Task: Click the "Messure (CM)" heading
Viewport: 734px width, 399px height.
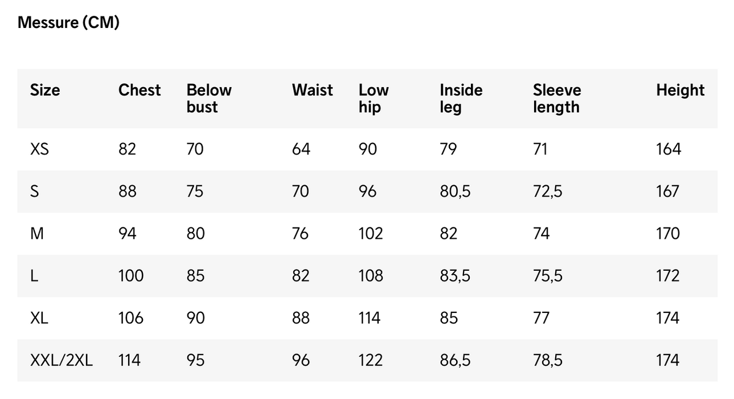Action: click(x=68, y=23)
